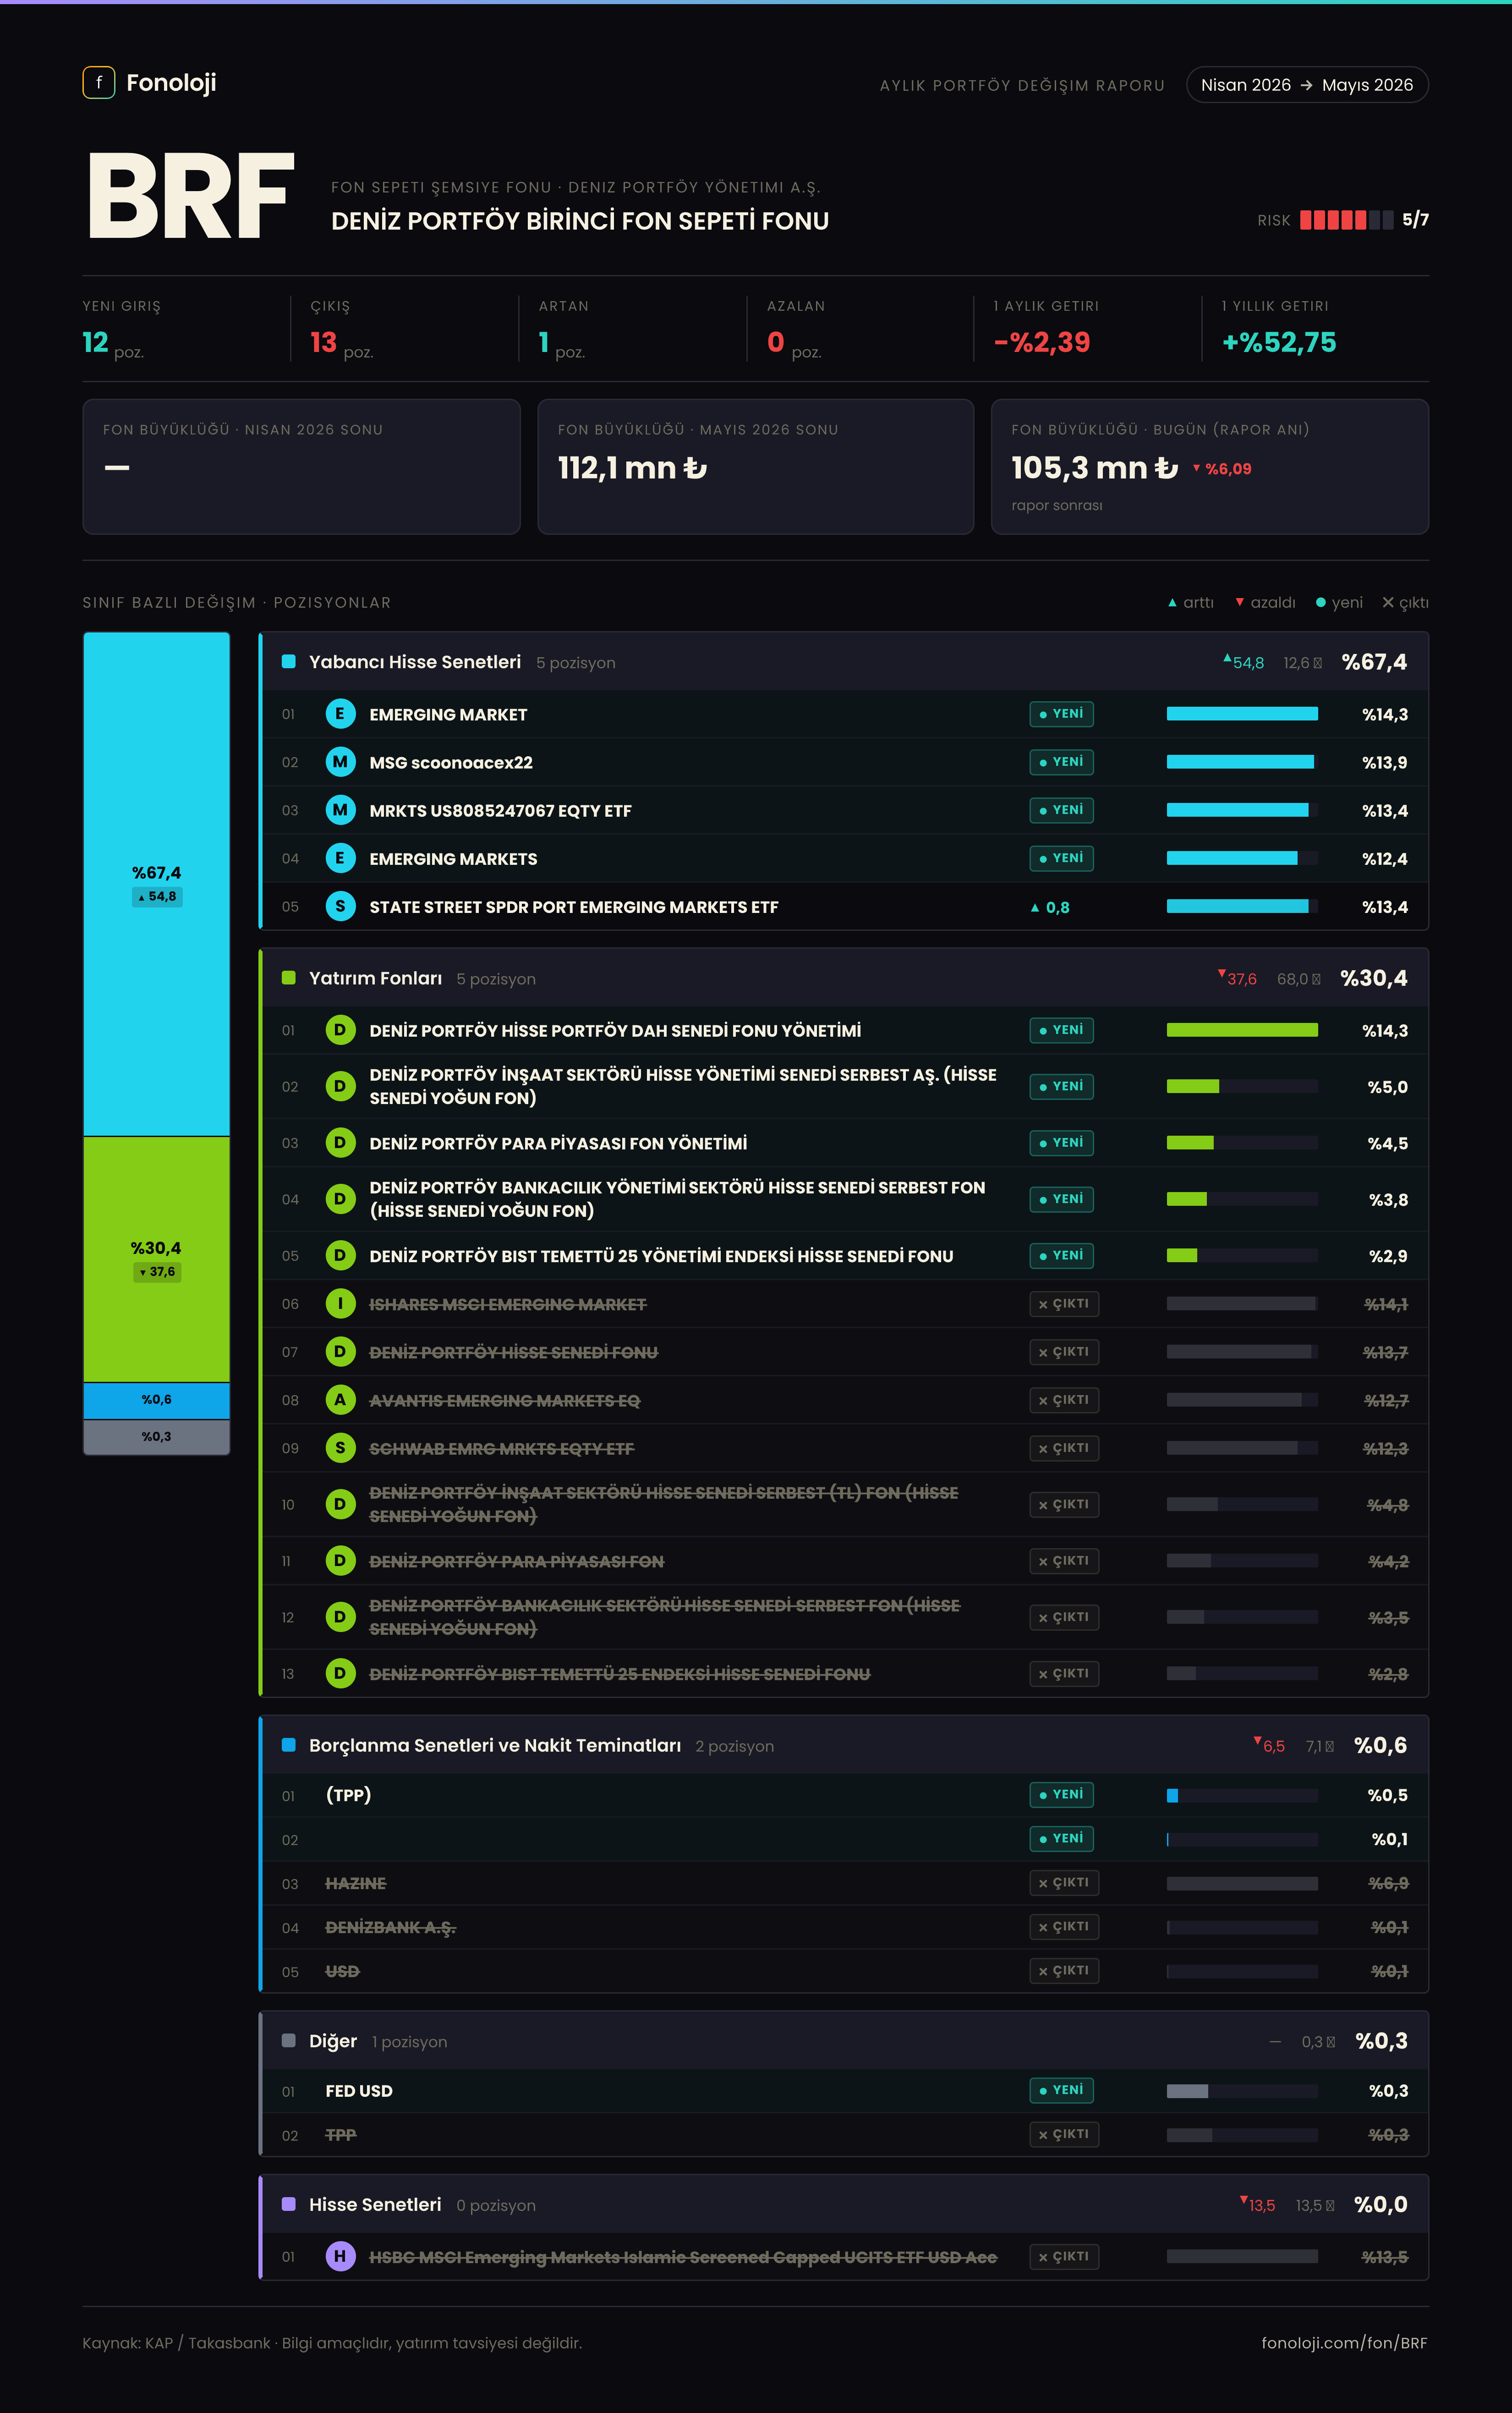Image resolution: width=1512 pixels, height=2413 pixels.
Task: Click the green swatch beside Yatırım Fonları
Action: 289,978
